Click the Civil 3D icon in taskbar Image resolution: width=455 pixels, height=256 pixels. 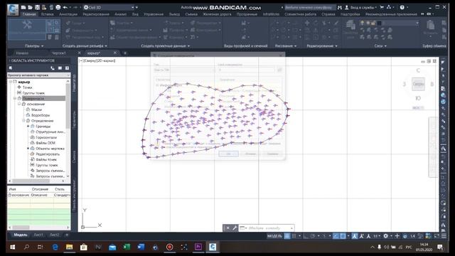[x=213, y=247]
